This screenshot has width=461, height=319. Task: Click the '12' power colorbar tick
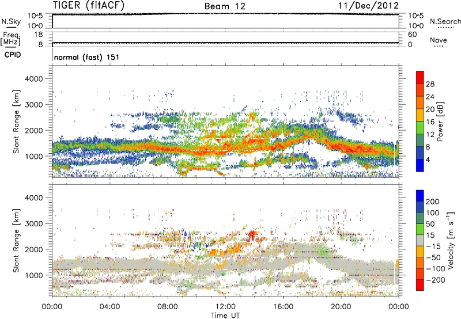tap(430, 135)
